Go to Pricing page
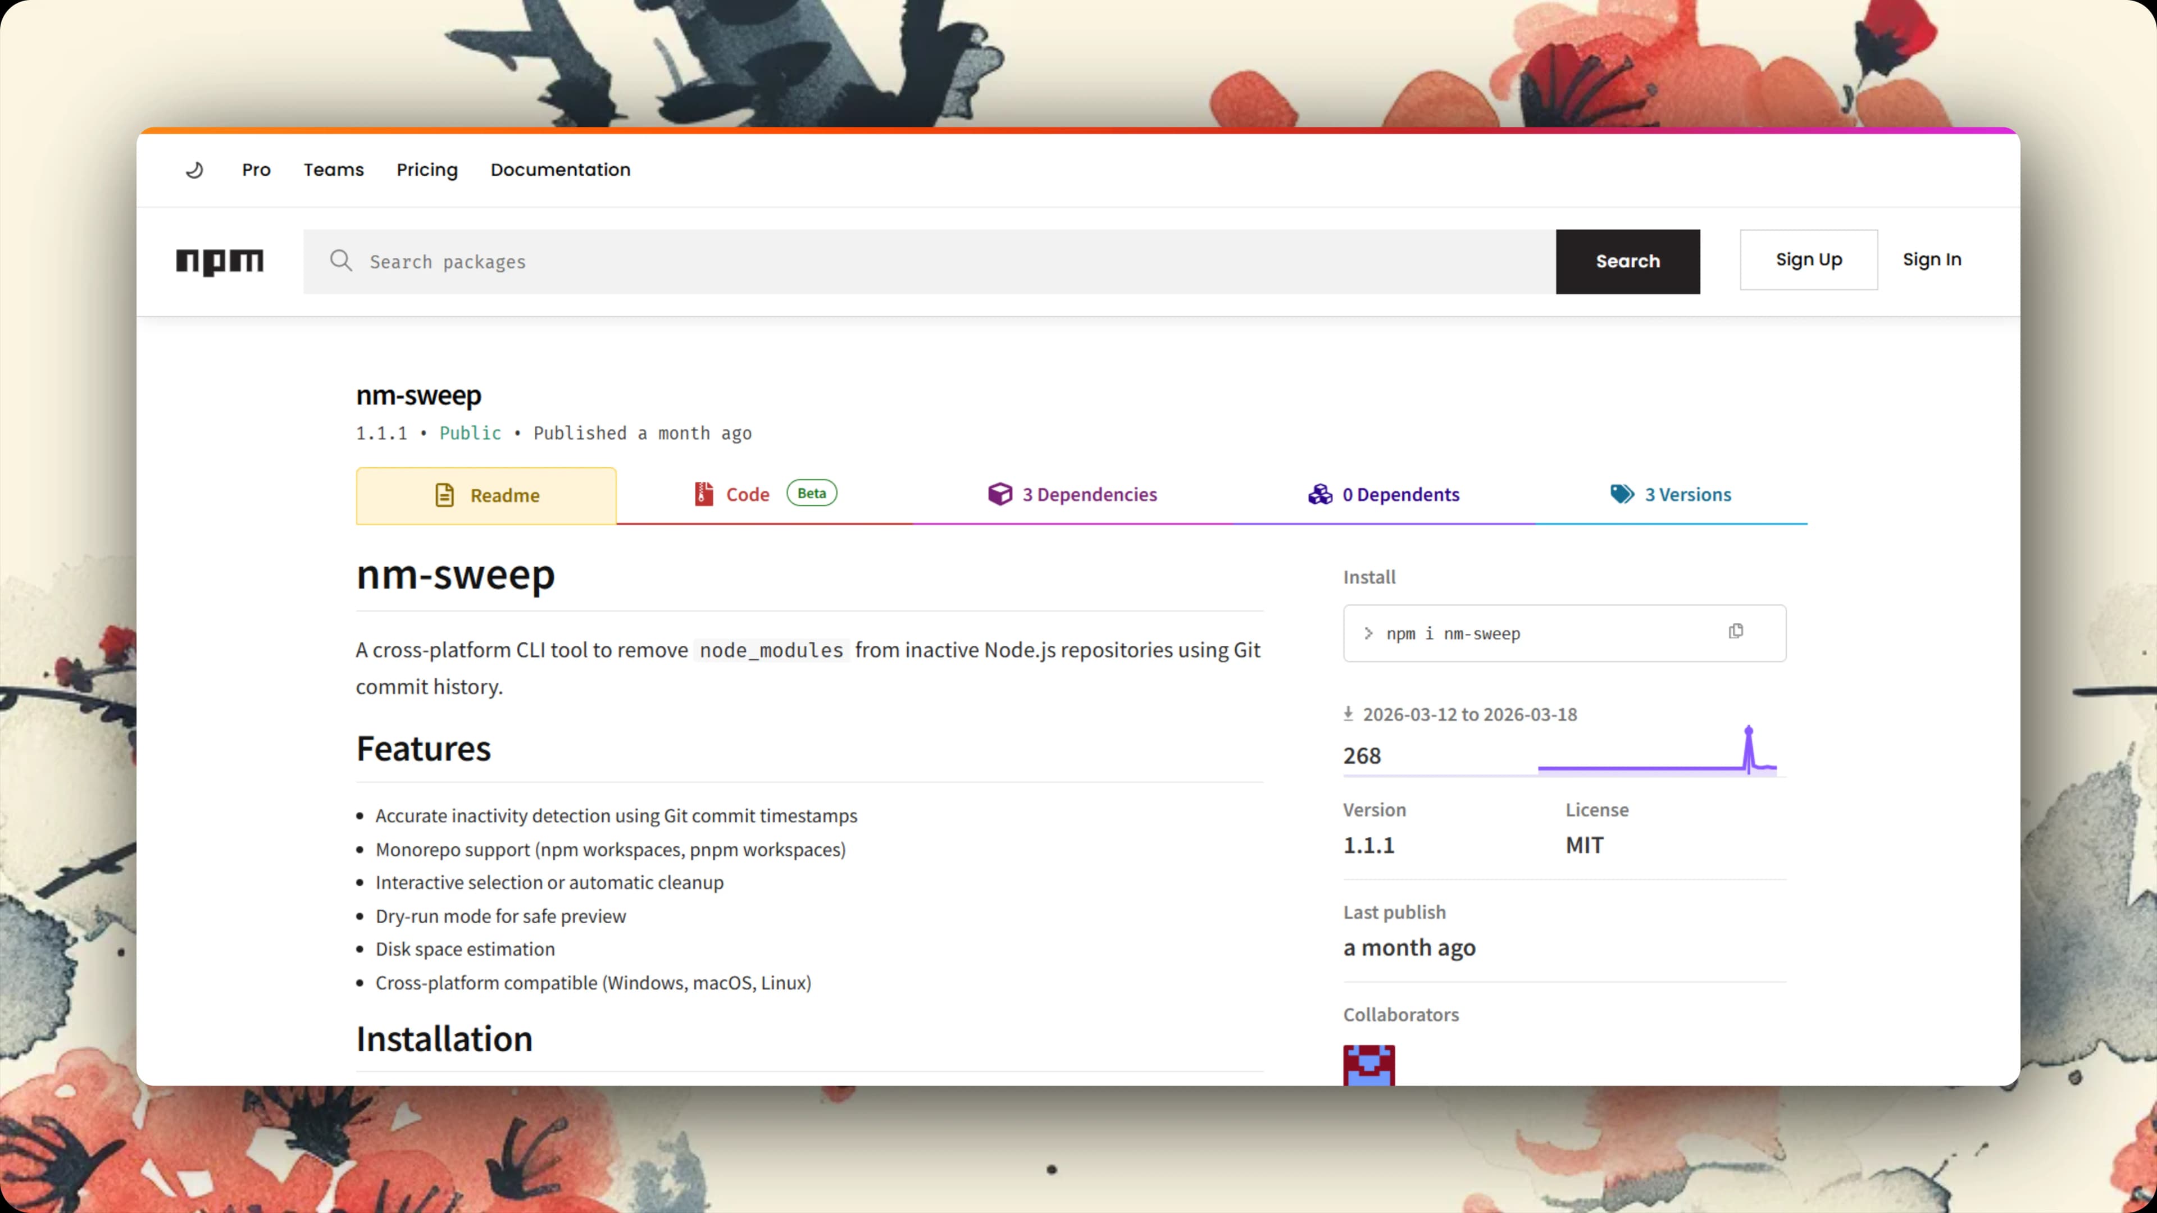The width and height of the screenshot is (2157, 1213). (427, 170)
